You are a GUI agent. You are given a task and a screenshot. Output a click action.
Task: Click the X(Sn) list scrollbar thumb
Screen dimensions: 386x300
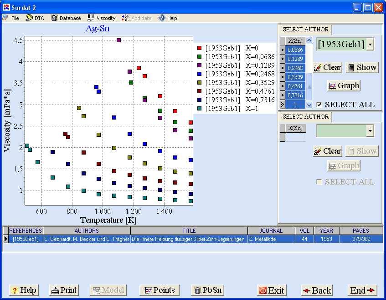309,86
